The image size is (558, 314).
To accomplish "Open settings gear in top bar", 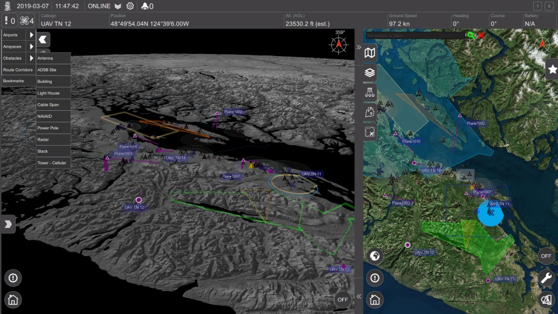I will click(x=130, y=6).
